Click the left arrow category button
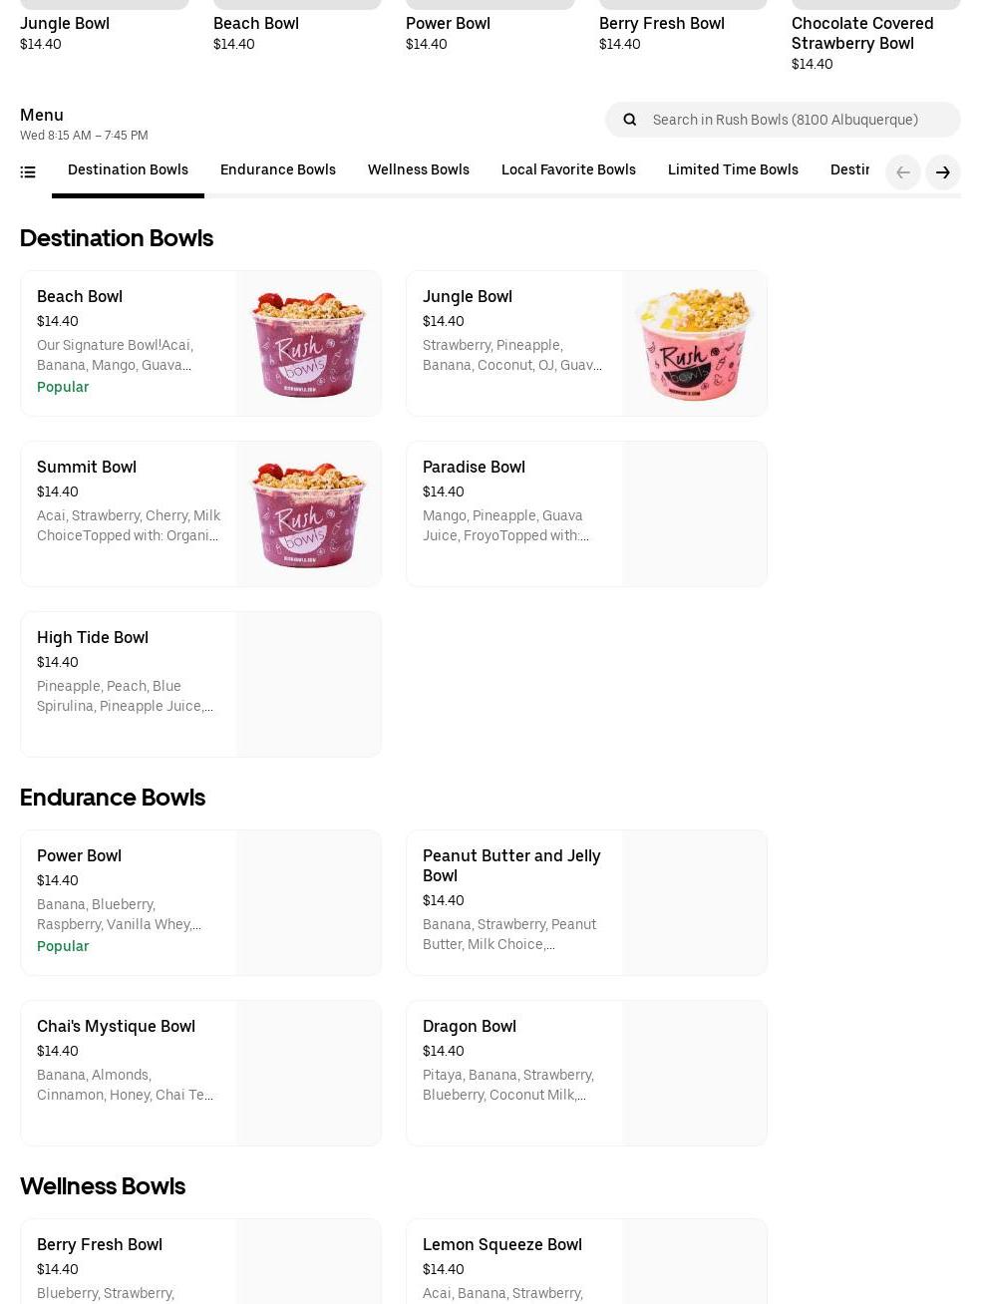The width and height of the screenshot is (981, 1304). [x=902, y=172]
